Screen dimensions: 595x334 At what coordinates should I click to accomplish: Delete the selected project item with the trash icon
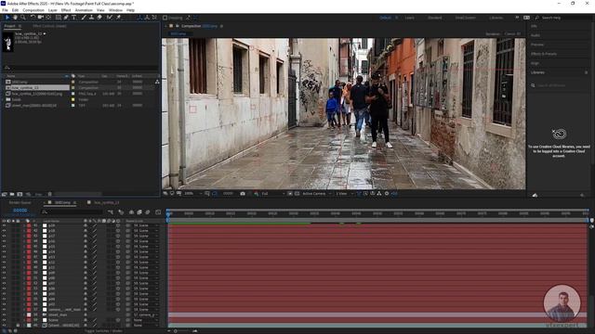[x=49, y=194]
